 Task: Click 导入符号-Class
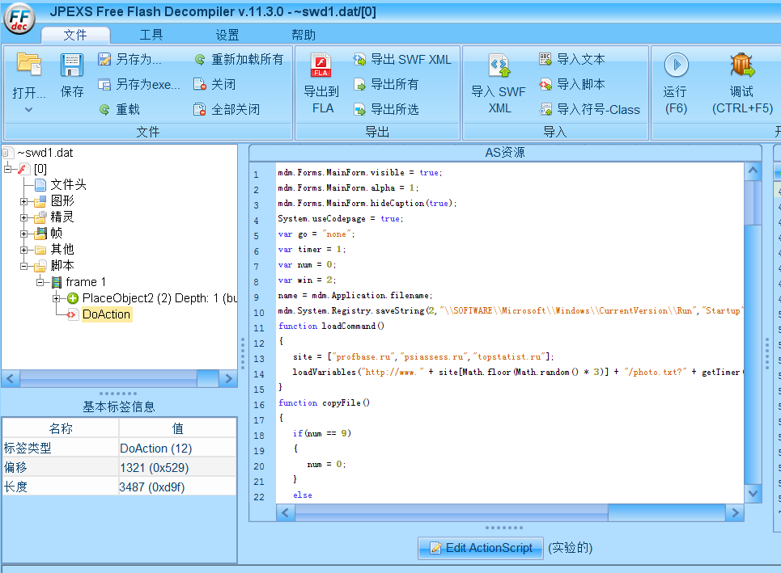pyautogui.click(x=590, y=109)
